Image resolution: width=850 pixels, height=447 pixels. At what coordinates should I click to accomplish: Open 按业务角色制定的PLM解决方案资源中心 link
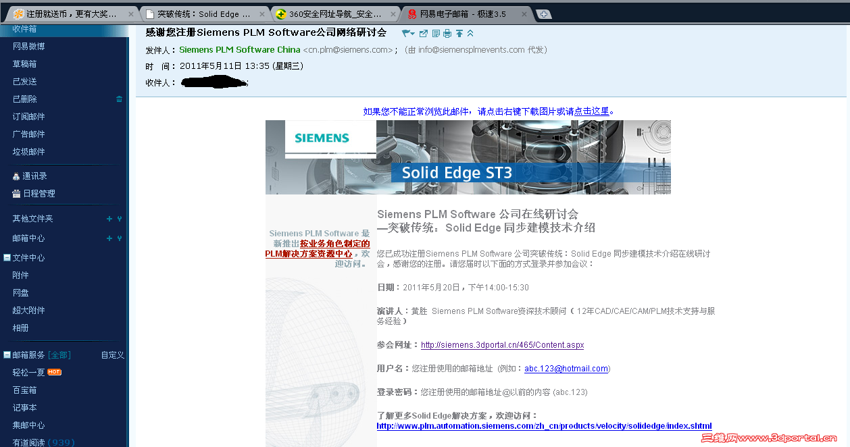tap(318, 248)
